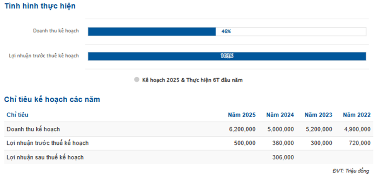Click the 'ĐVT: Triệu đồng' unit note
Screen dimensions: 377x179
[351, 171]
